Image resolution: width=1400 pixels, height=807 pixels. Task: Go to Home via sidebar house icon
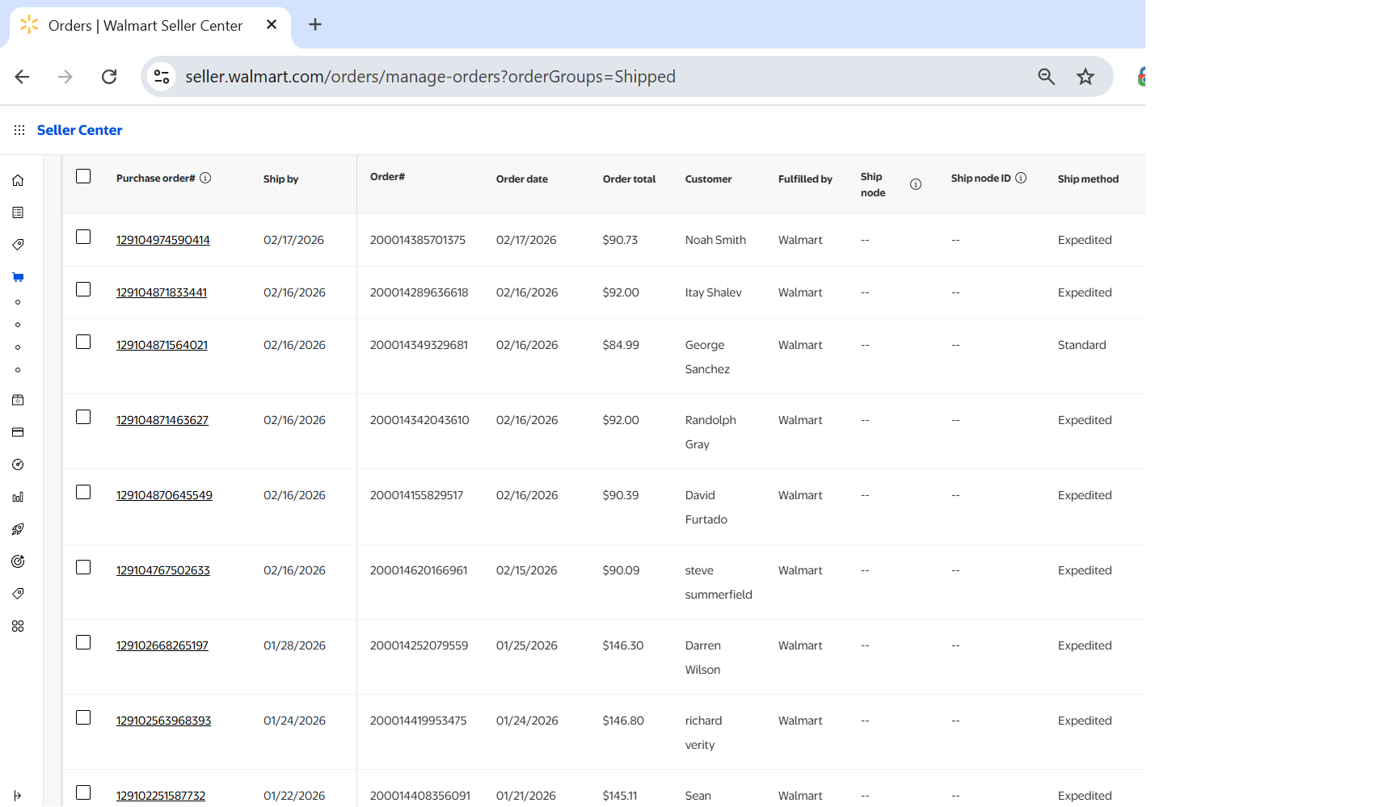tap(18, 180)
